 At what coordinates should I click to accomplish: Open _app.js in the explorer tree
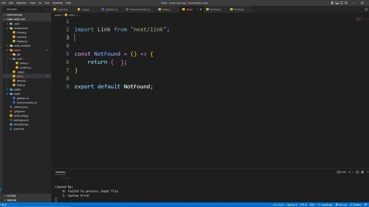[21, 72]
